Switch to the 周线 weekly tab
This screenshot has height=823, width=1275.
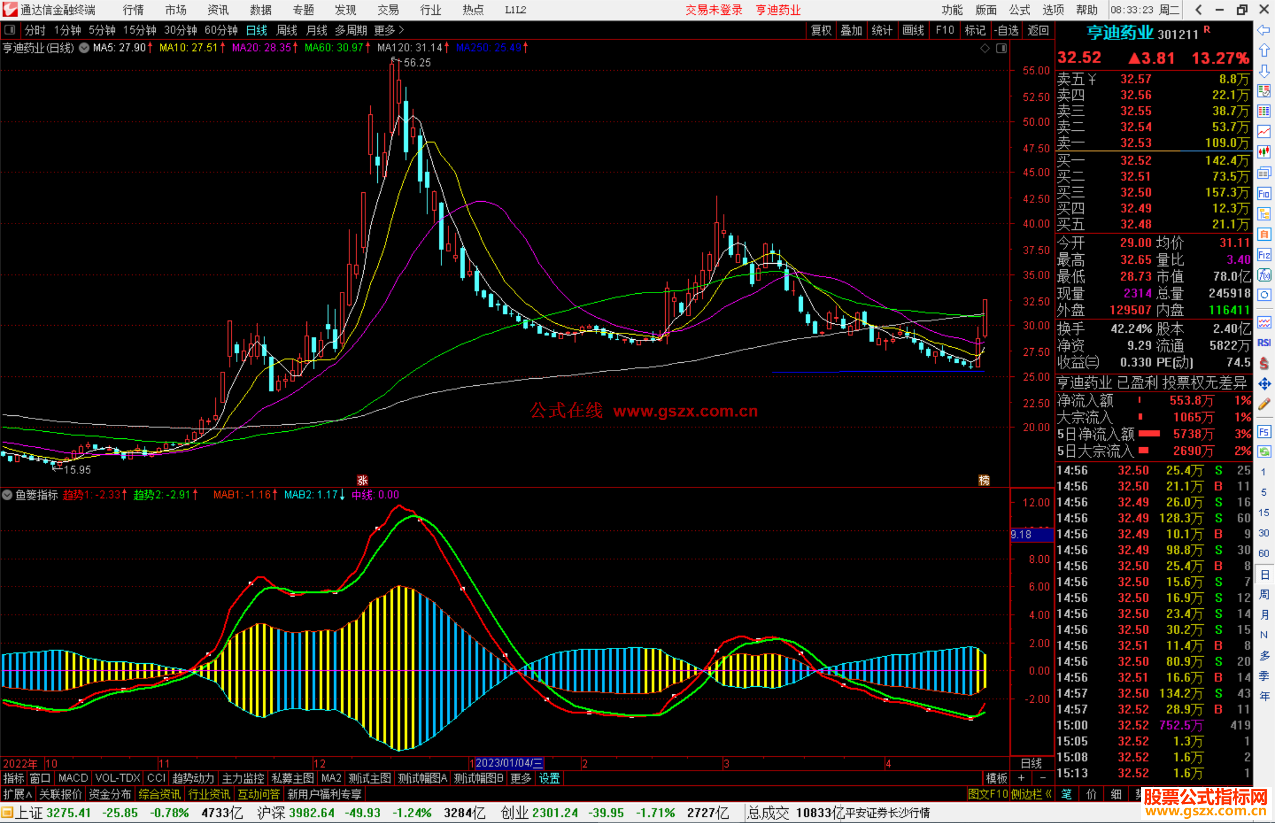pos(286,30)
